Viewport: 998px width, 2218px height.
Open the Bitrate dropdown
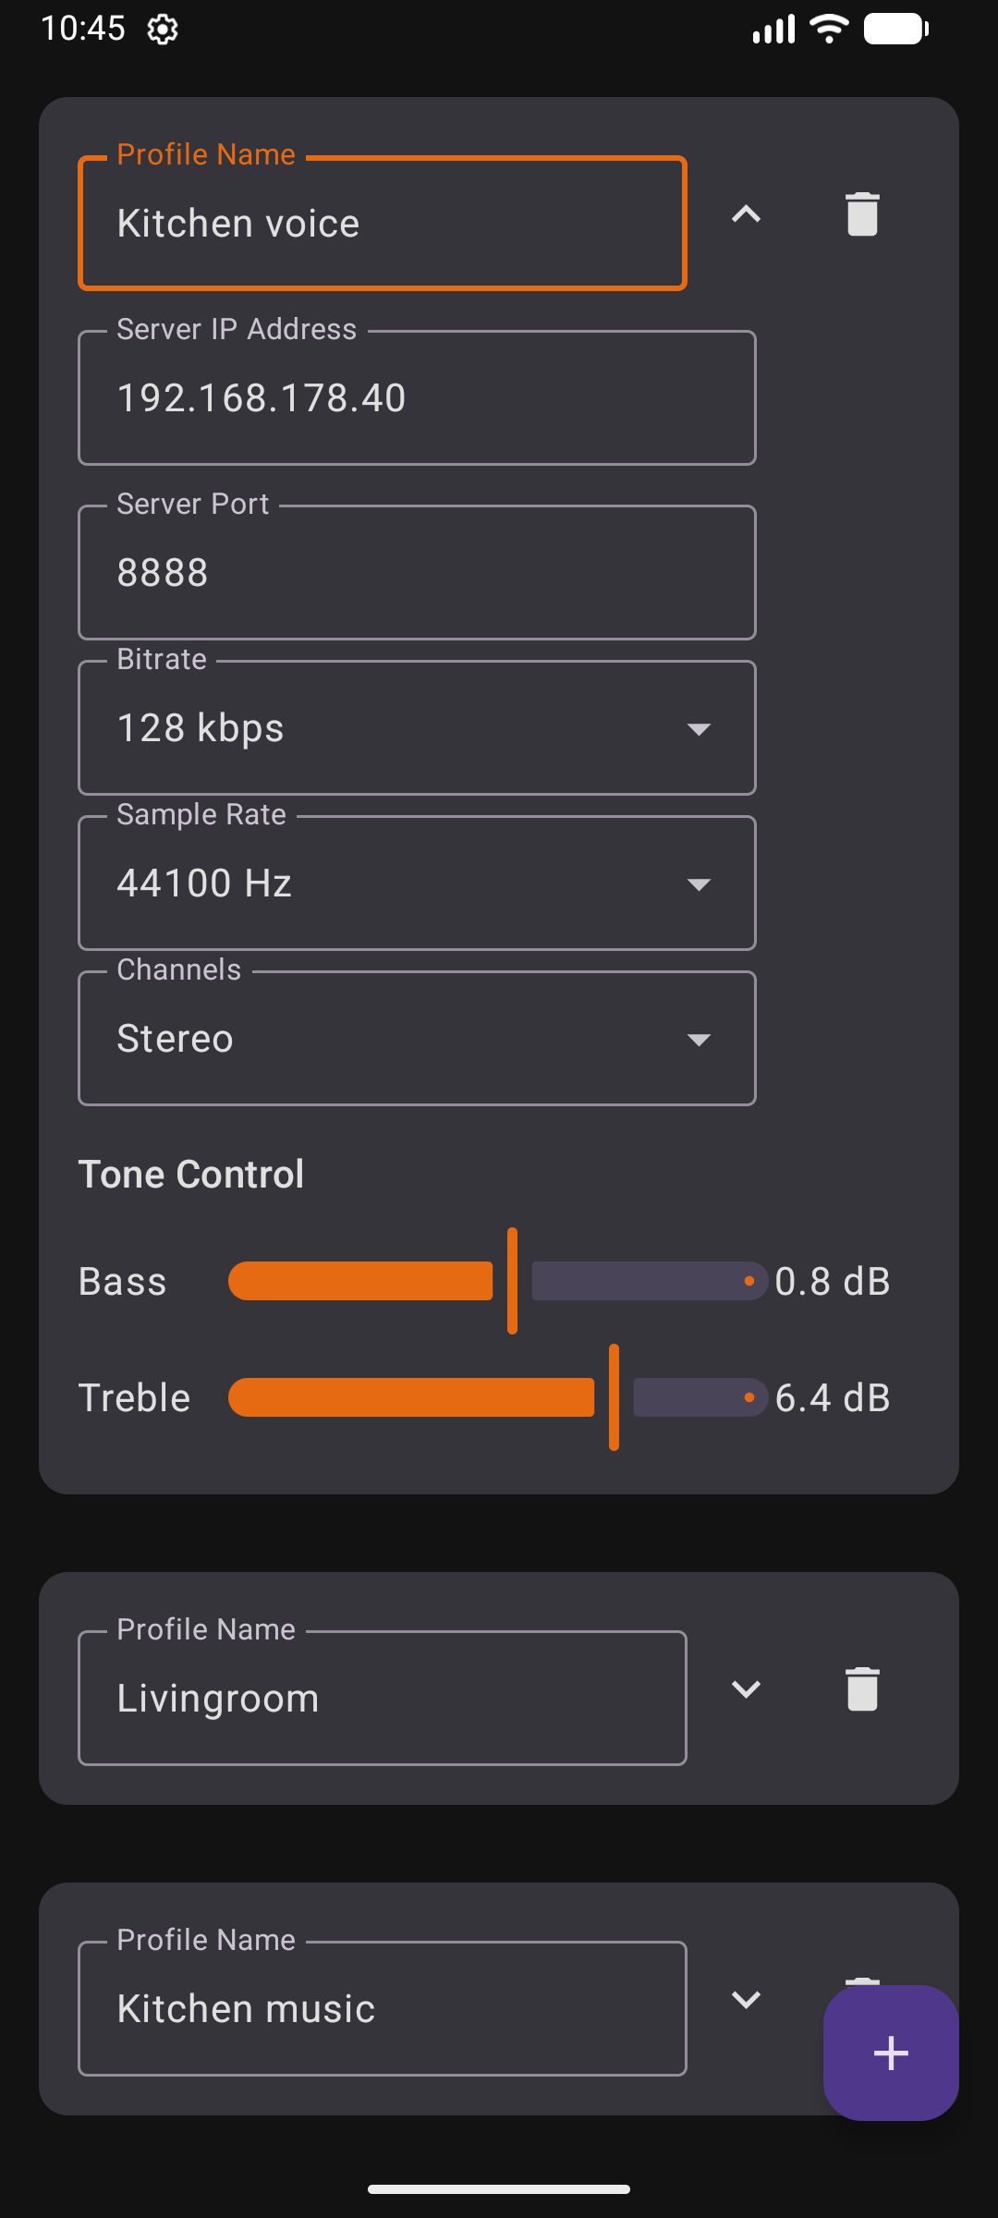[417, 728]
